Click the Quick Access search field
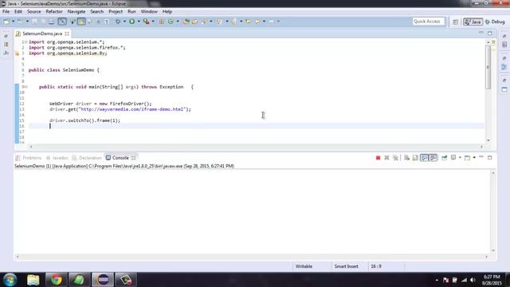The image size is (510, 287). [428, 22]
